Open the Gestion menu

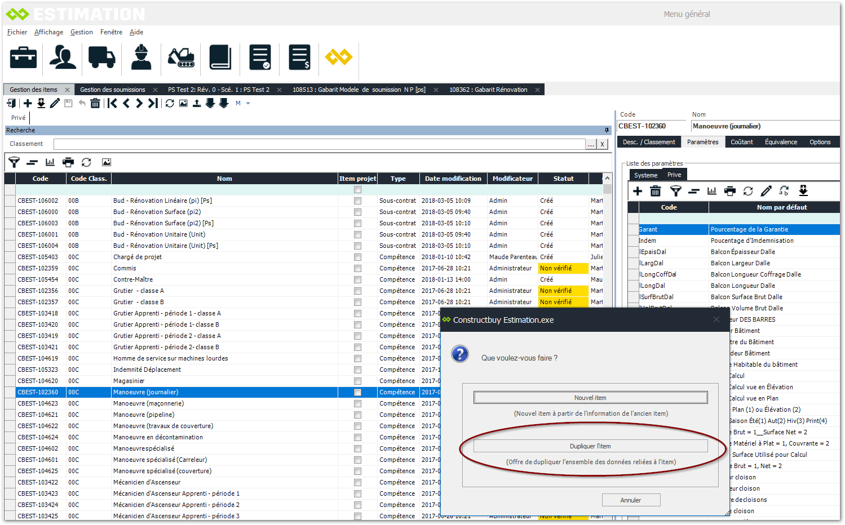coord(82,32)
